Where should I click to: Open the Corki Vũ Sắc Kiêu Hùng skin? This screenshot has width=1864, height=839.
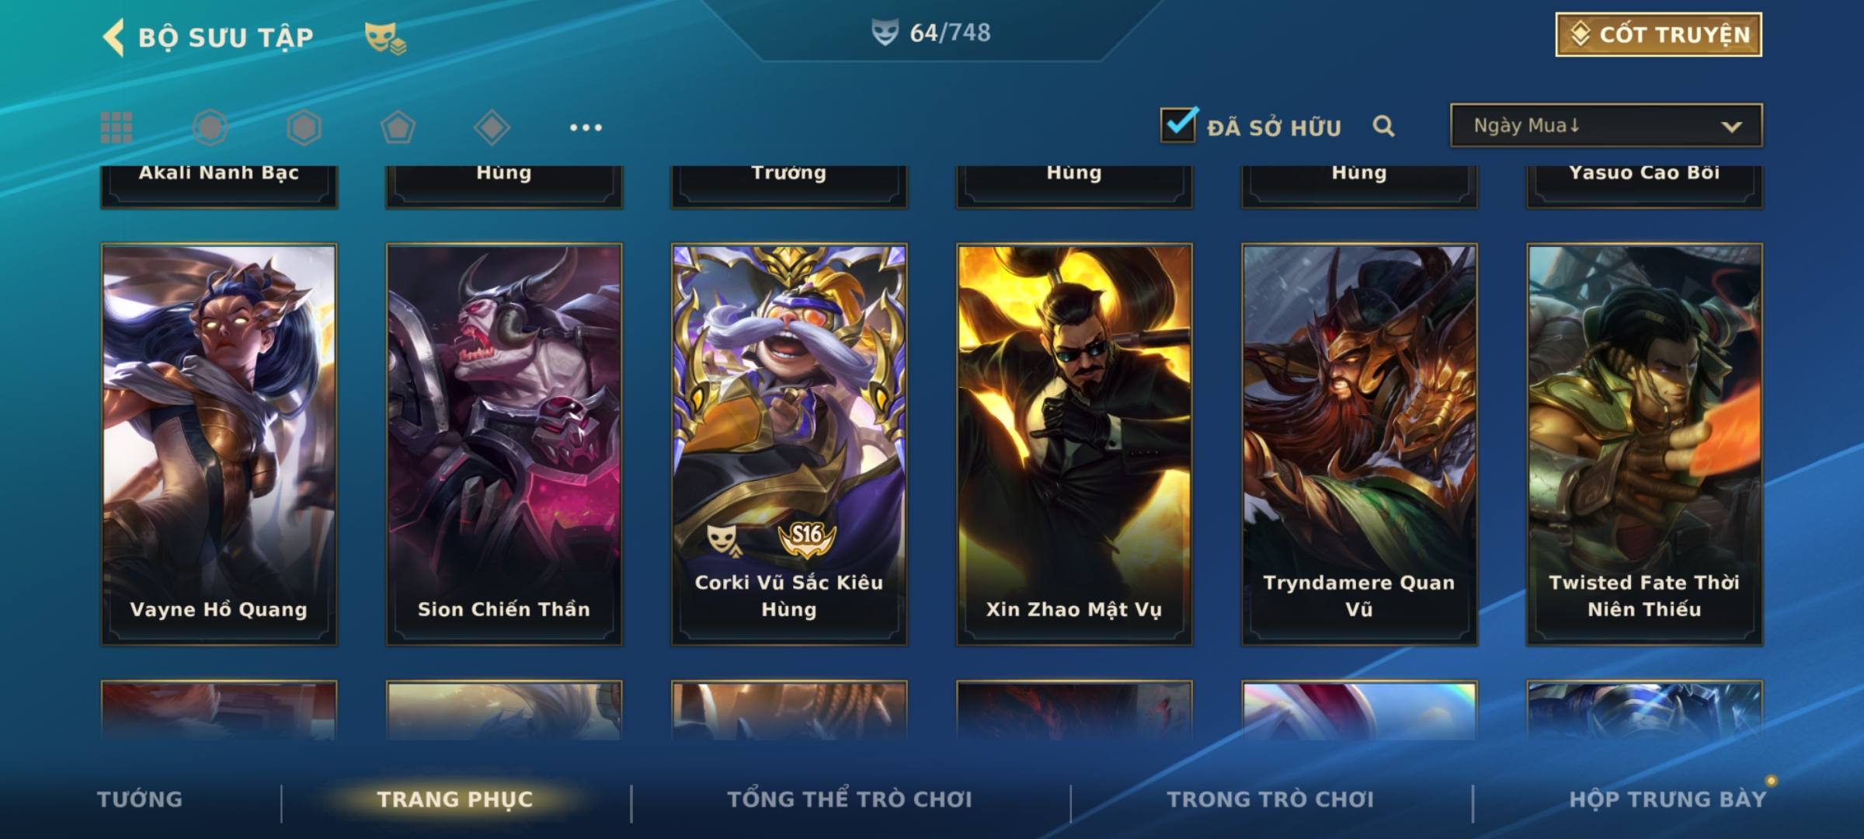789,444
